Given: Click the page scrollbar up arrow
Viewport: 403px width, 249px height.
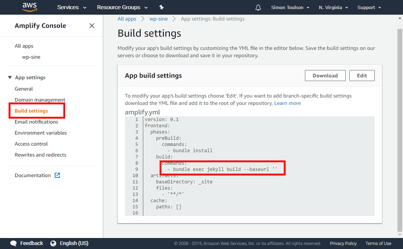Looking at the screenshot, I should point(400,18).
